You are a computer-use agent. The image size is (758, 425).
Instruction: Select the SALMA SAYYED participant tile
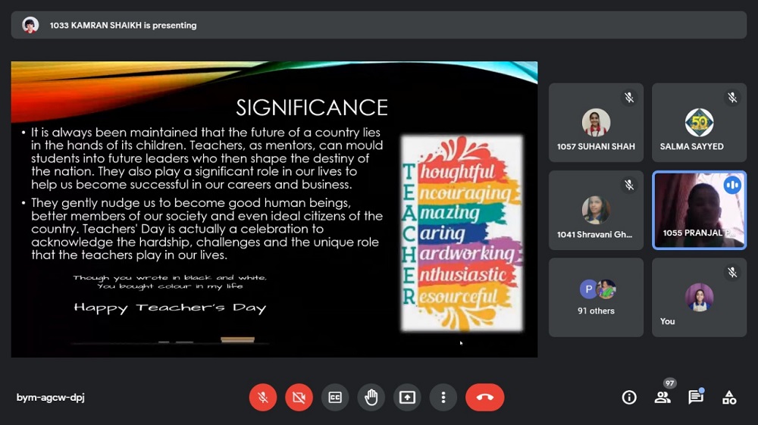(x=699, y=123)
